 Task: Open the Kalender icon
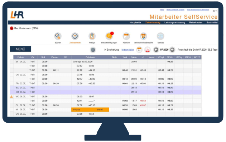[x=126, y=36]
